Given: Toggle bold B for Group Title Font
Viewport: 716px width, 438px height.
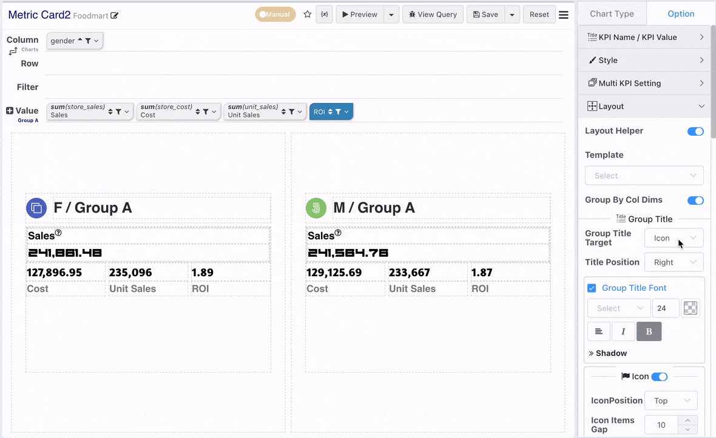Looking at the screenshot, I should 649,331.
